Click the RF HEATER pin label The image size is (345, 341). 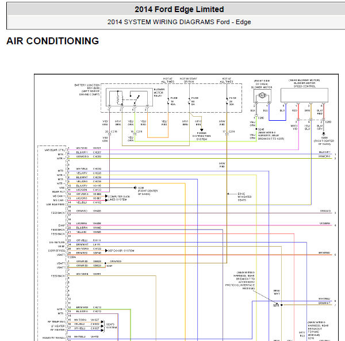(58, 329)
